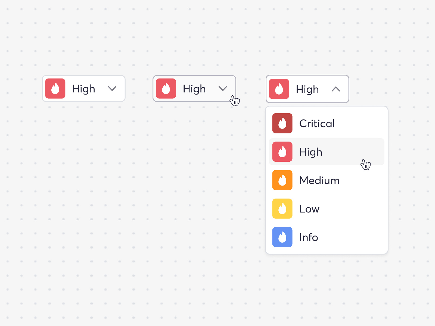Screen dimensions: 435x326
Task: Click the chevron in the first dropdown
Action: [113, 88]
